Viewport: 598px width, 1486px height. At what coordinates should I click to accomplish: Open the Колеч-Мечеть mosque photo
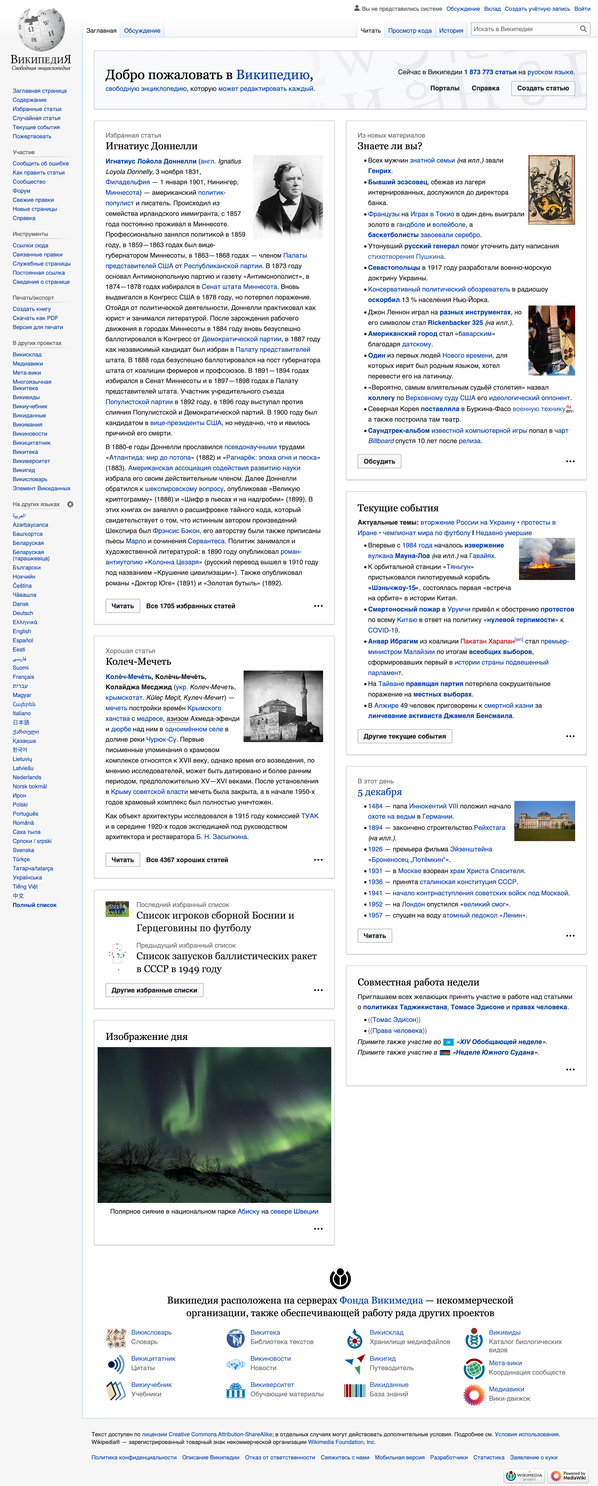(x=283, y=706)
